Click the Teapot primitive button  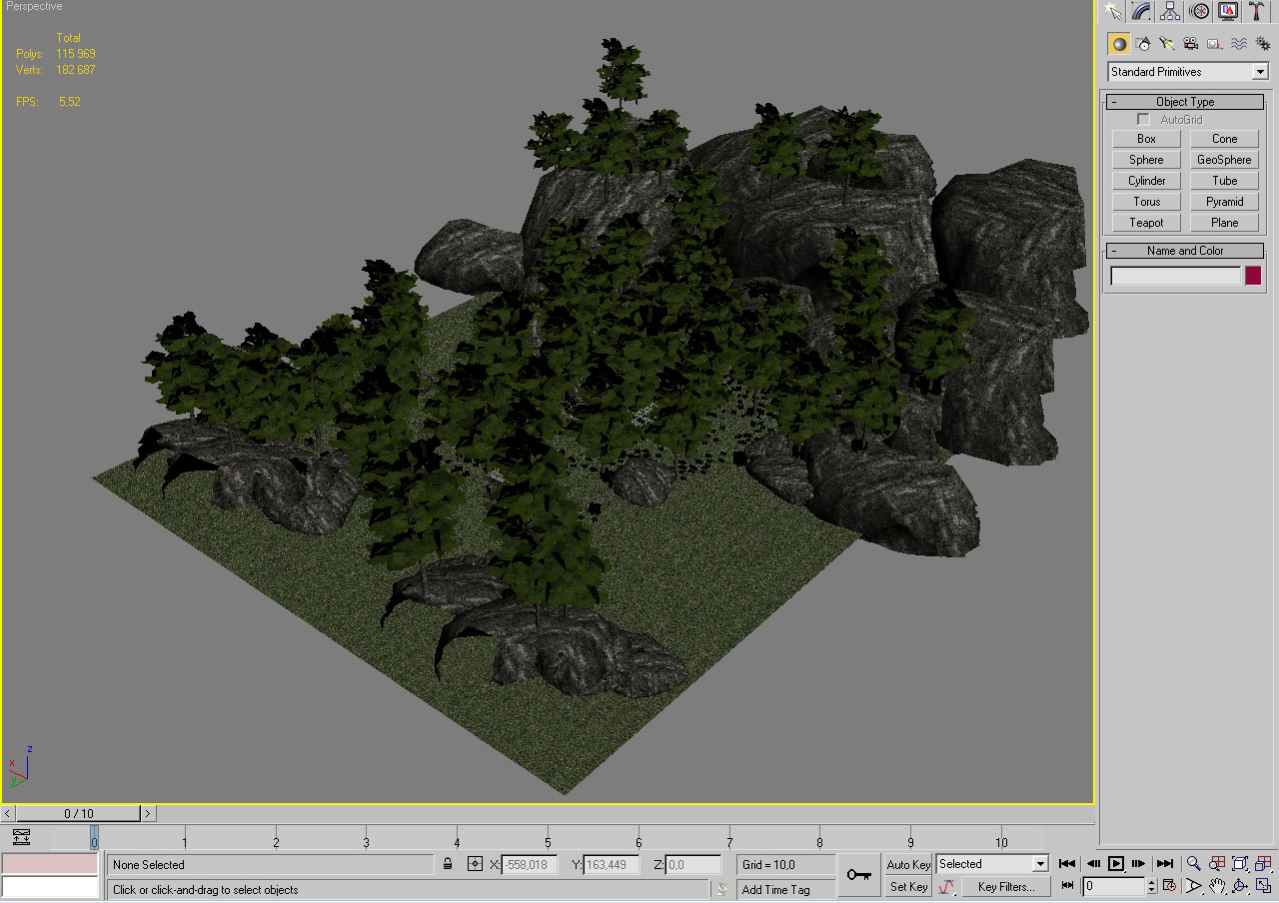1146,223
